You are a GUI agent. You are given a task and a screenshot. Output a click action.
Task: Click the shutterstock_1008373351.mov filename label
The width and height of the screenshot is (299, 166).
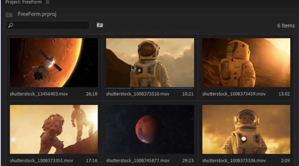pos(41,161)
